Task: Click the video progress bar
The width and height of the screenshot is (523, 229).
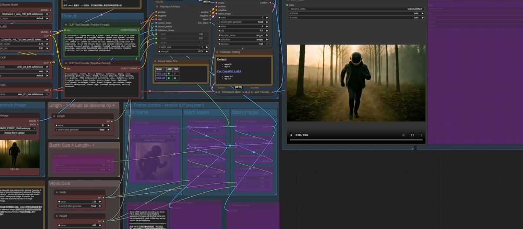Action: click(355, 140)
